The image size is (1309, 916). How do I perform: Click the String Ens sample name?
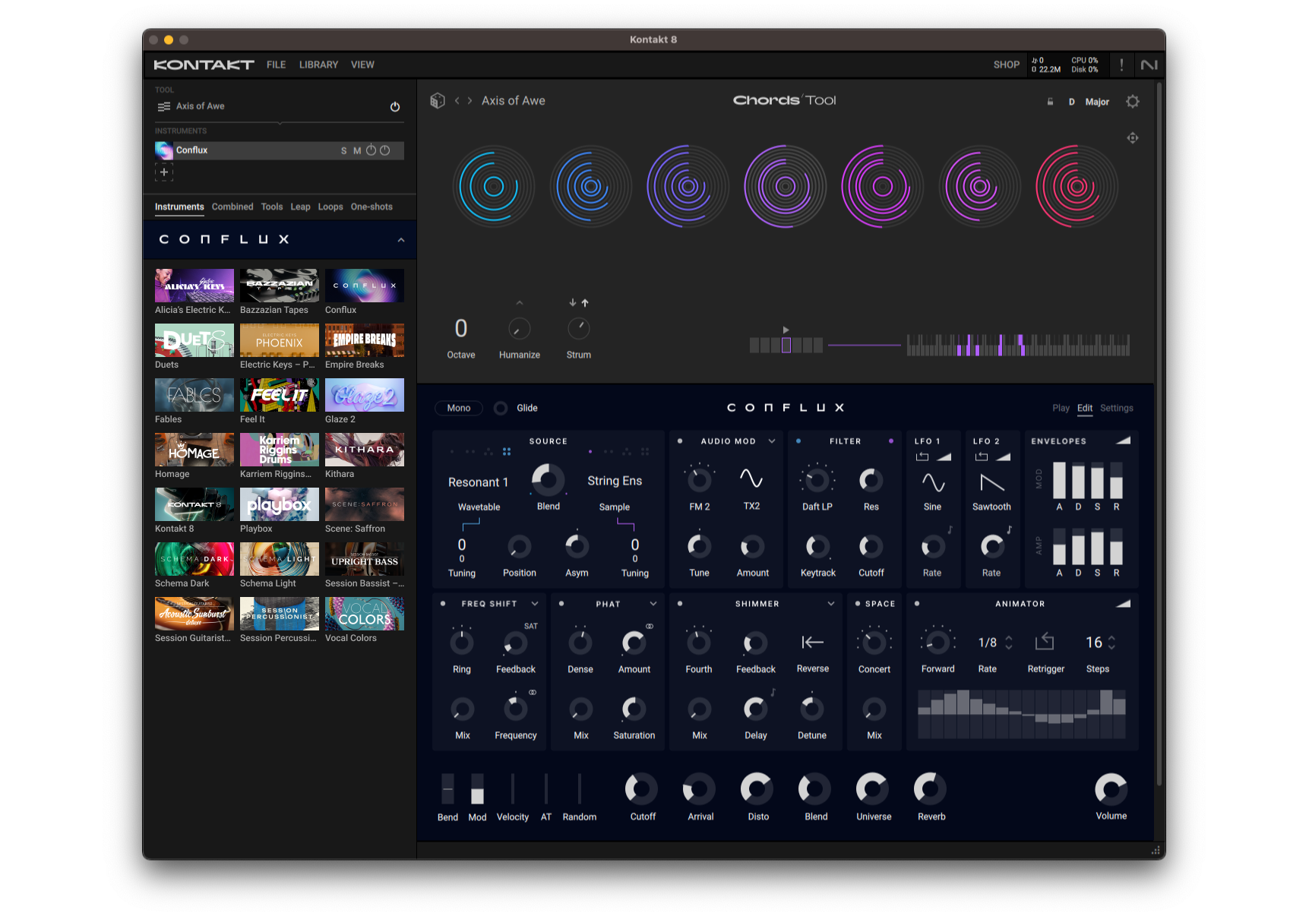(x=615, y=482)
